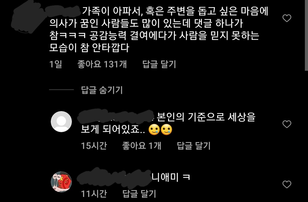Reply to the 15시간 comment via 답글 달기
Screen dimensions: 308x202
pos(194,146)
